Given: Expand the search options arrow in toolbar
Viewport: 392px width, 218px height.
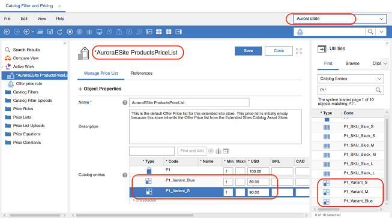Looking at the screenshot, I should (x=381, y=32).
